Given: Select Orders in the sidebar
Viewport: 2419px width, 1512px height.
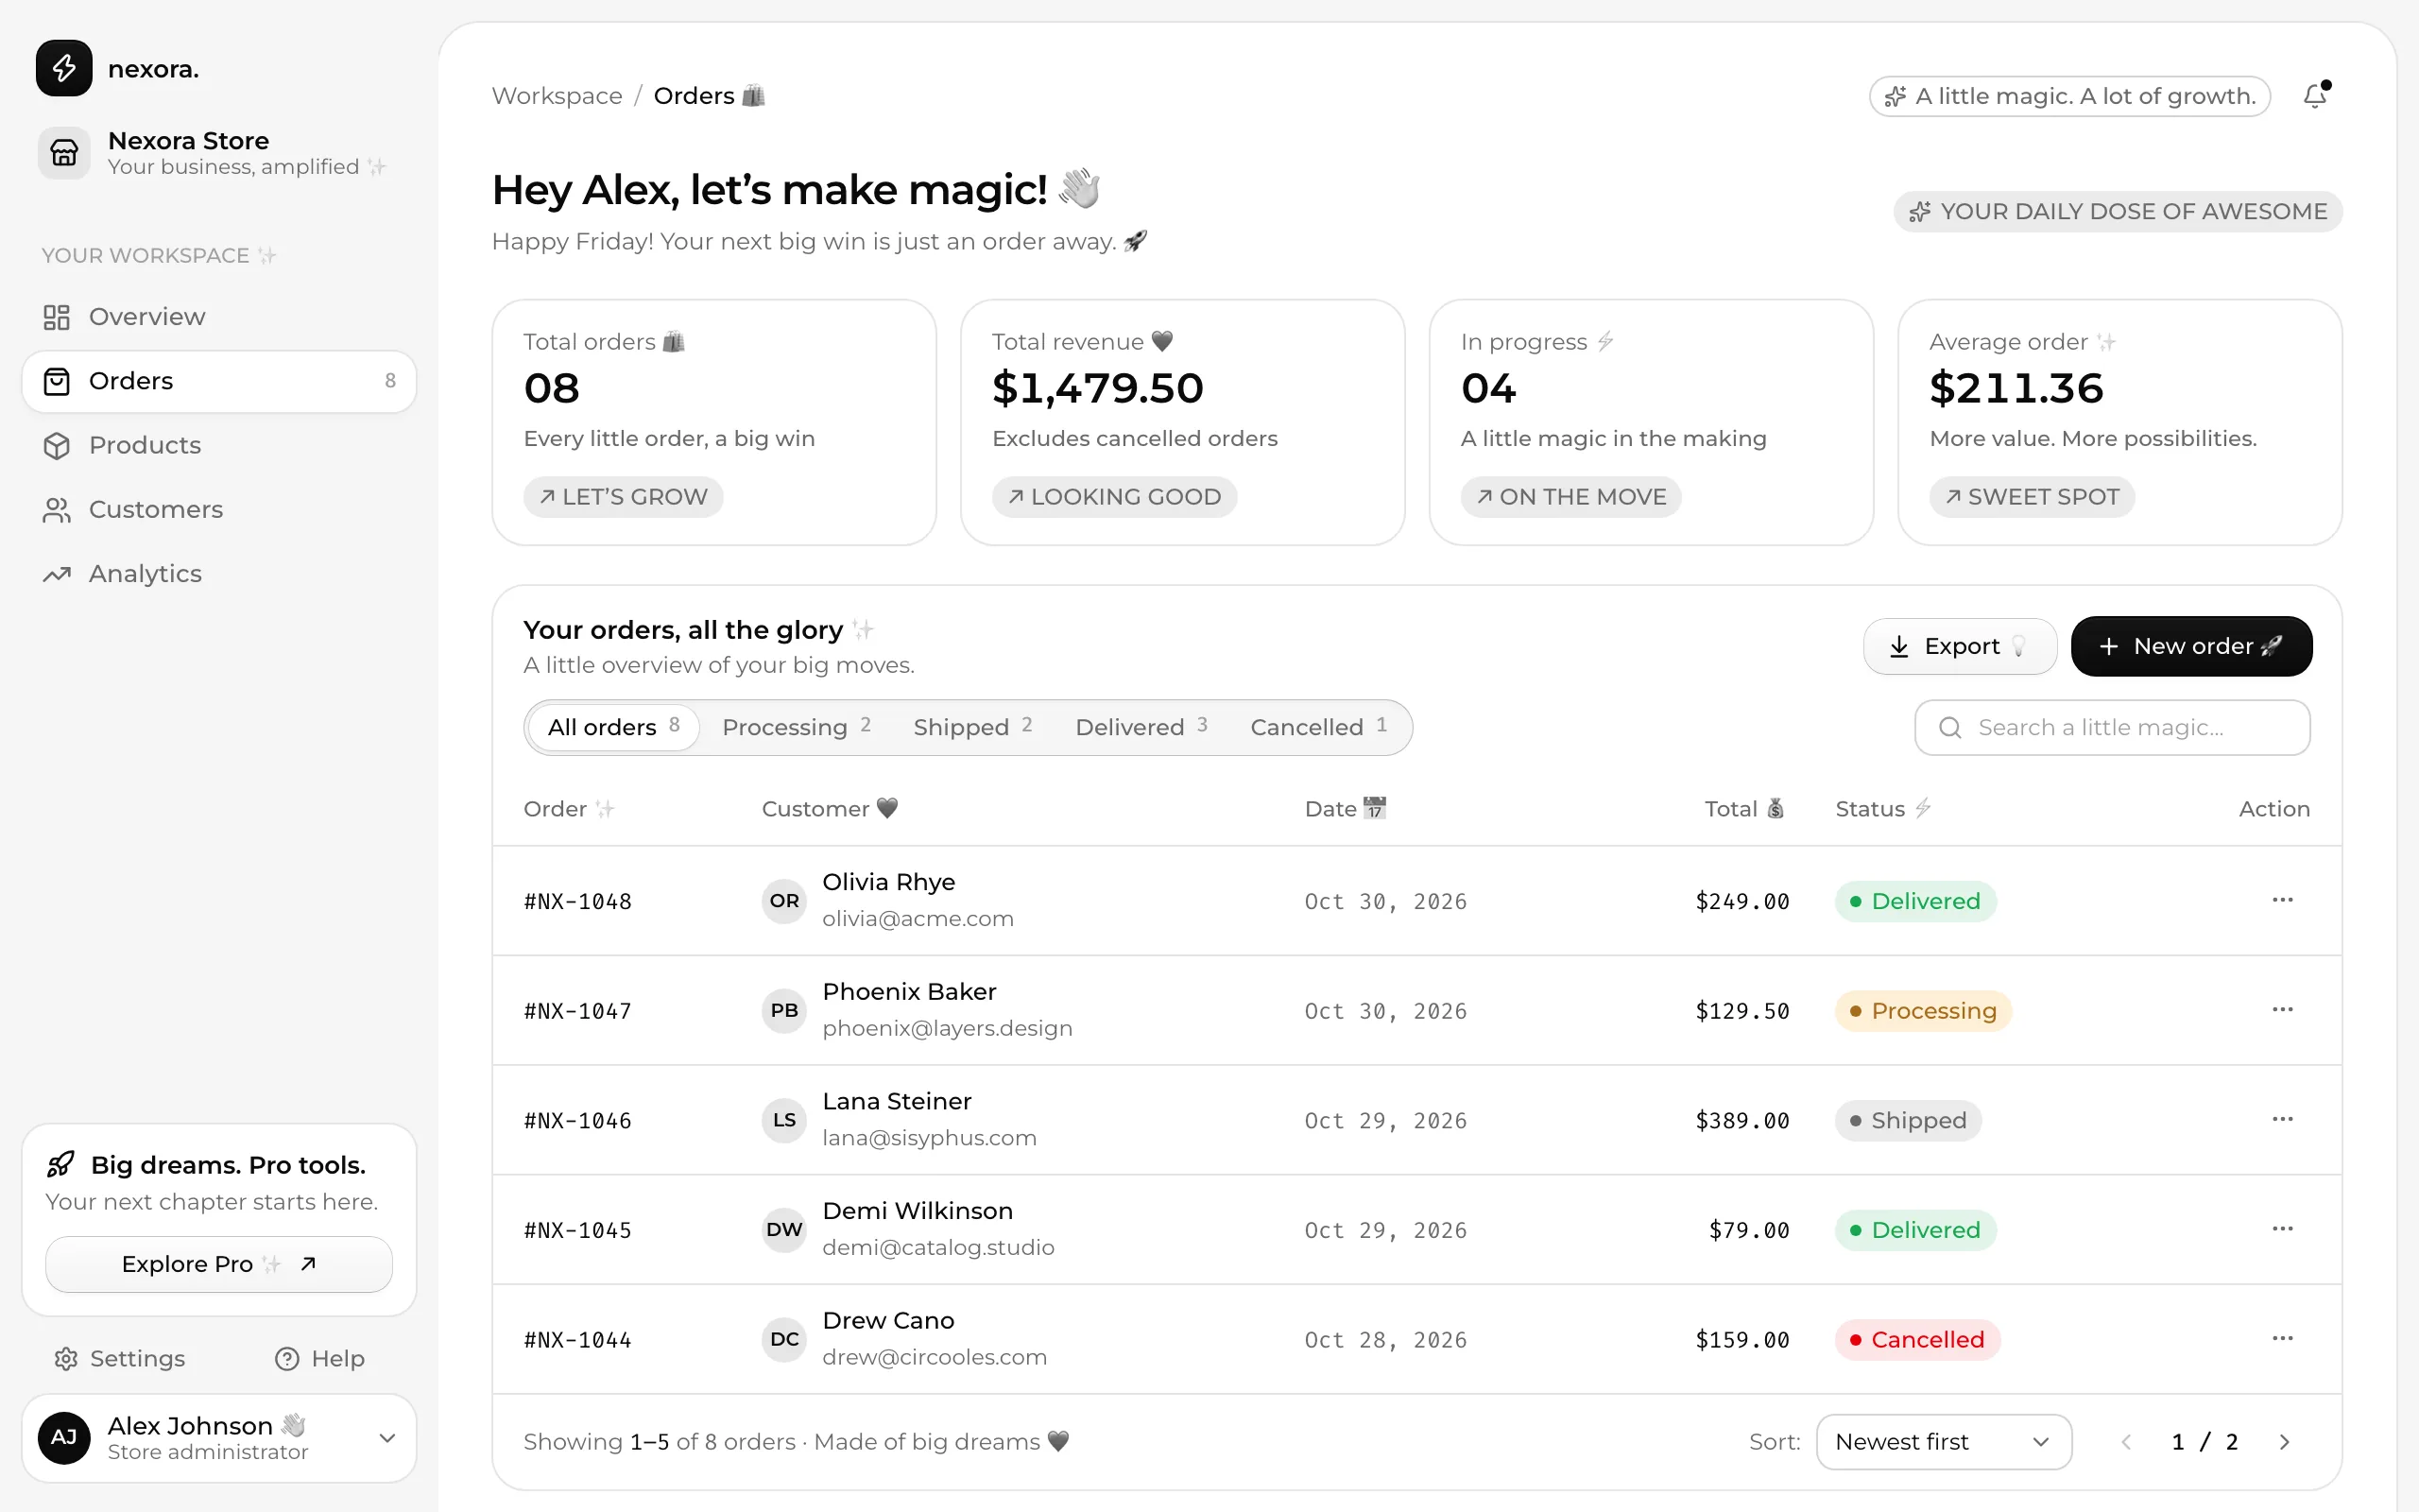Looking at the screenshot, I should [219, 381].
